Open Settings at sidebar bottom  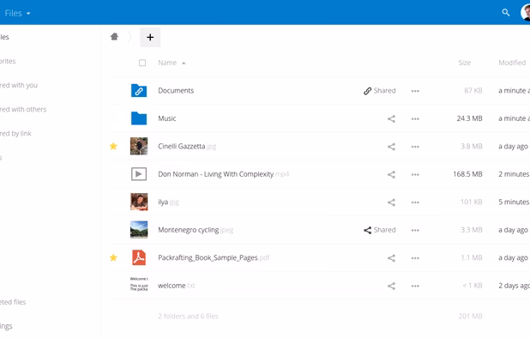pyautogui.click(x=6, y=326)
